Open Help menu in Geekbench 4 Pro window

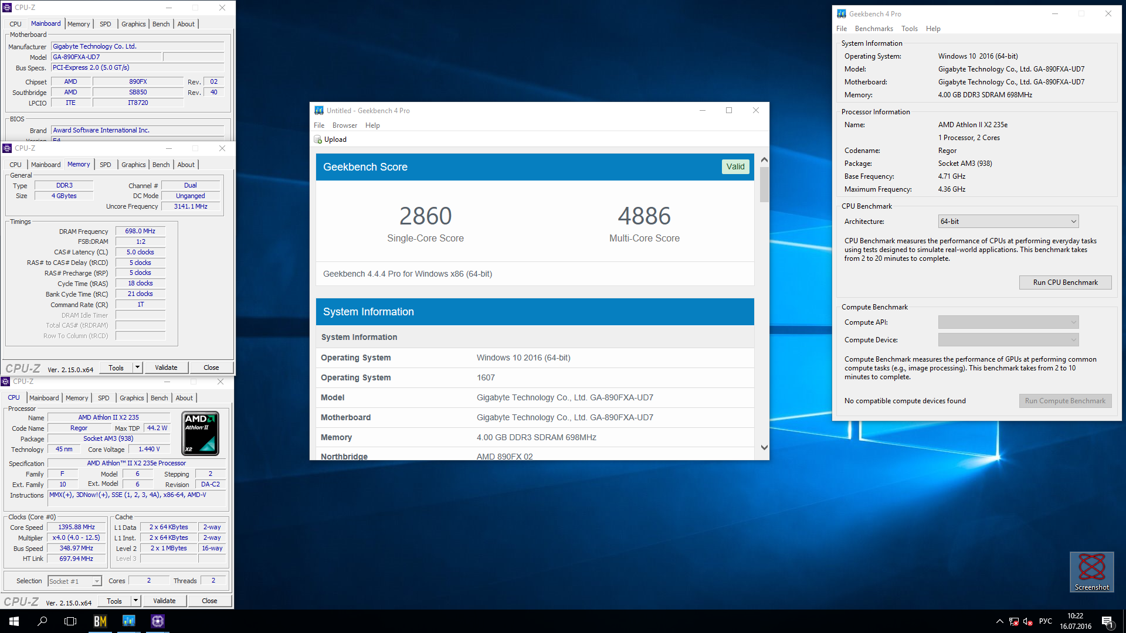pos(933,29)
